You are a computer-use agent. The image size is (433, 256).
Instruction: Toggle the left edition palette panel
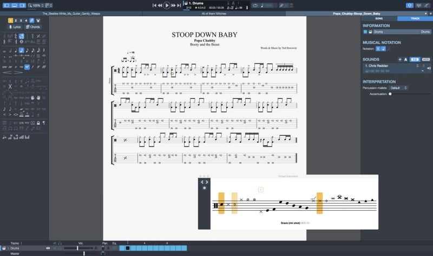pos(6,5)
